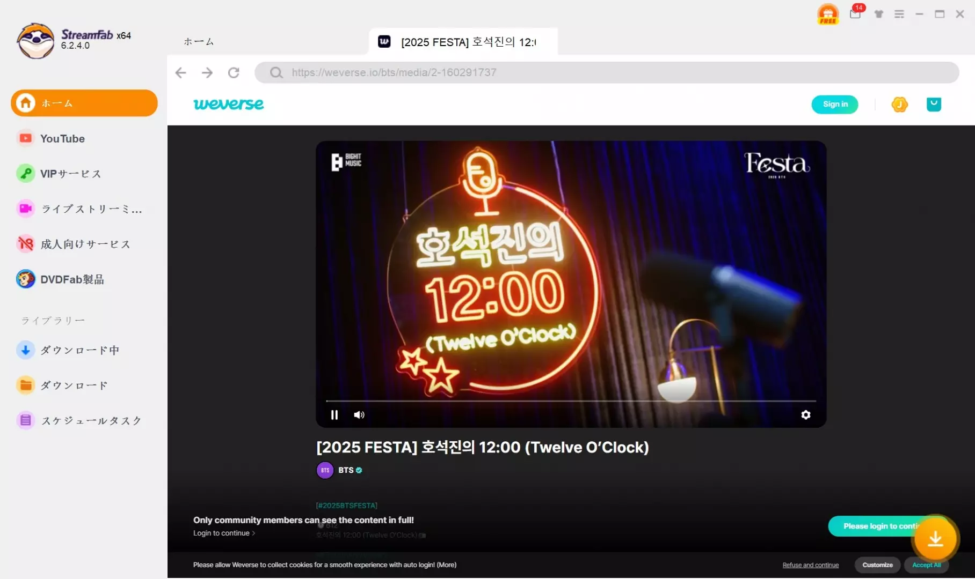Pause the video playback
This screenshot has width=975, height=579.
(x=334, y=414)
